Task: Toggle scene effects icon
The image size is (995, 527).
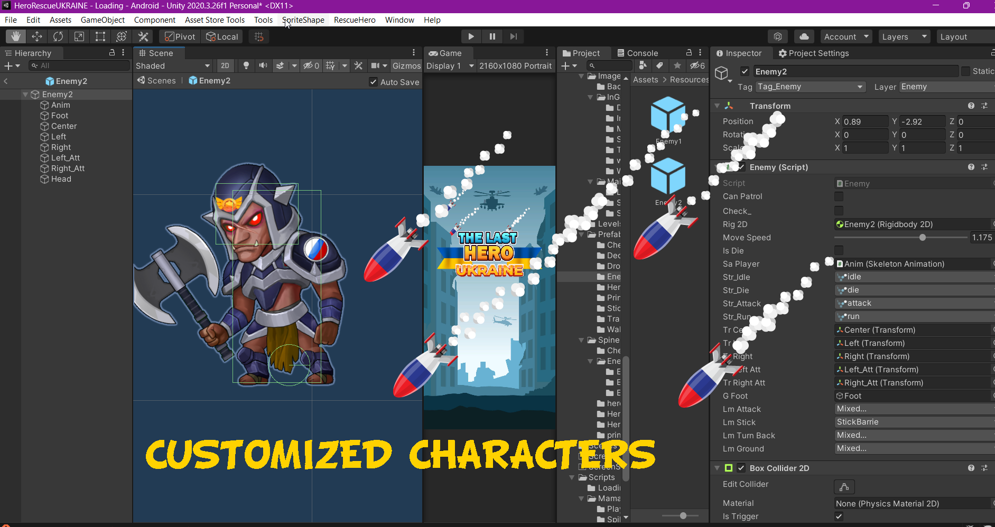Action: pyautogui.click(x=281, y=65)
